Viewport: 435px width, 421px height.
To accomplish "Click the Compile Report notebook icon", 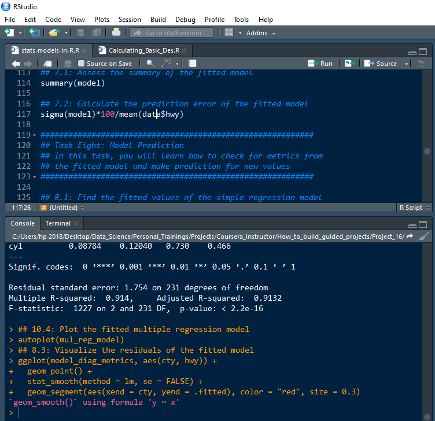I will tap(193, 64).
